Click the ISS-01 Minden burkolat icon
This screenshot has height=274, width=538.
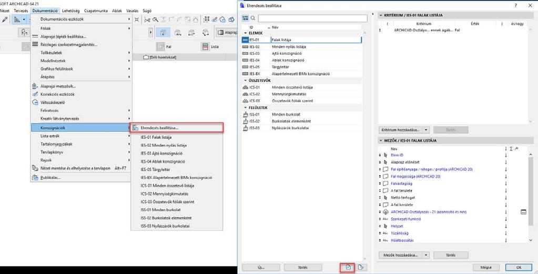245,114
